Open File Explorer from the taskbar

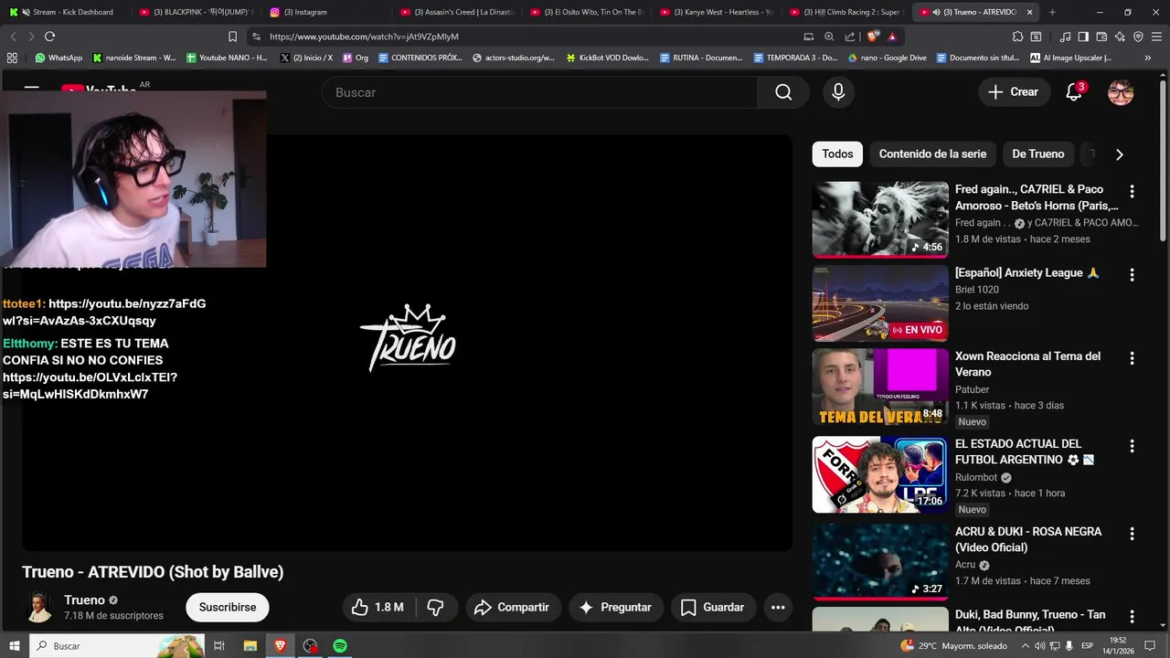click(250, 646)
